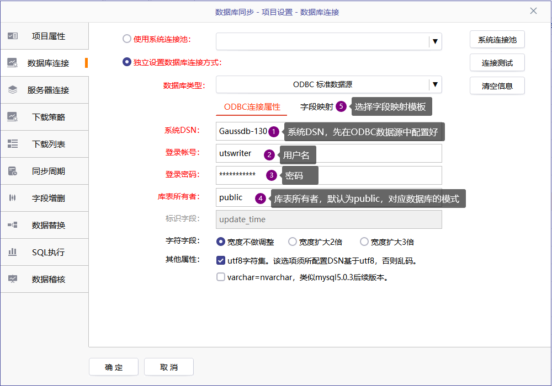Click the 下载列表 list icon
This screenshot has width=552, height=386.
coord(13,144)
